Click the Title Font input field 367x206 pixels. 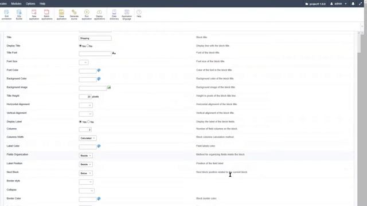coord(95,54)
